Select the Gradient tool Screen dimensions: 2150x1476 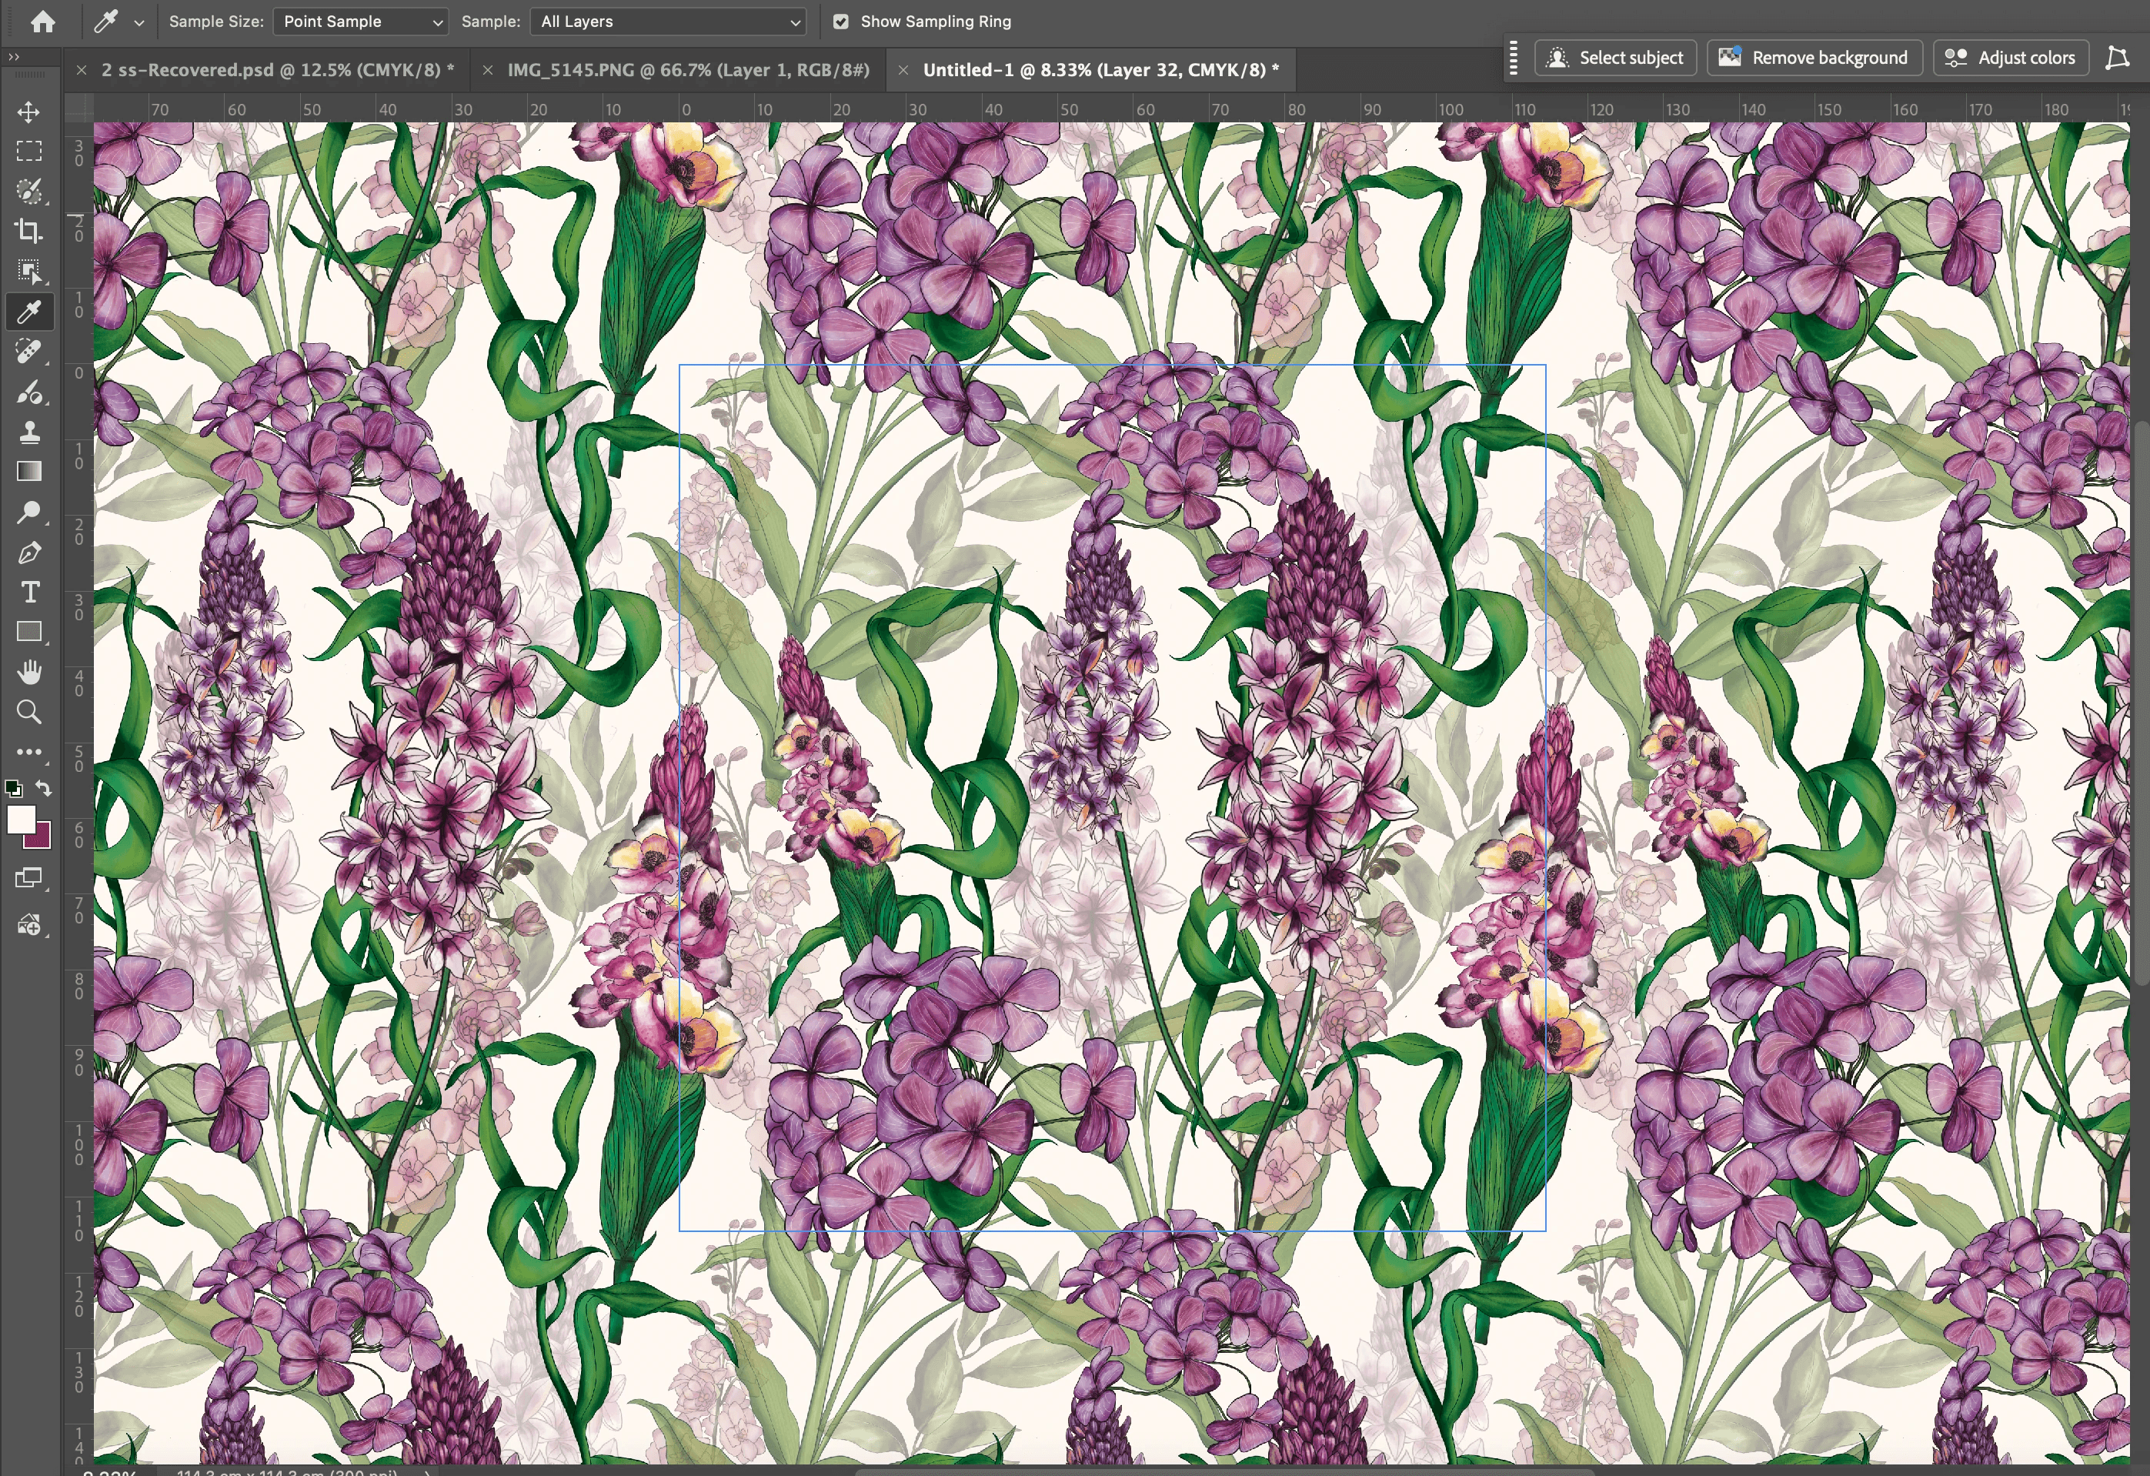pos(28,472)
